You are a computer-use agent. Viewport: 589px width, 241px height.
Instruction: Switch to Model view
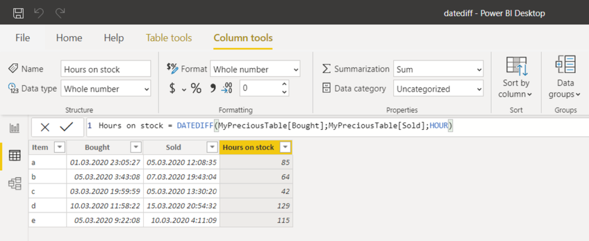14,183
